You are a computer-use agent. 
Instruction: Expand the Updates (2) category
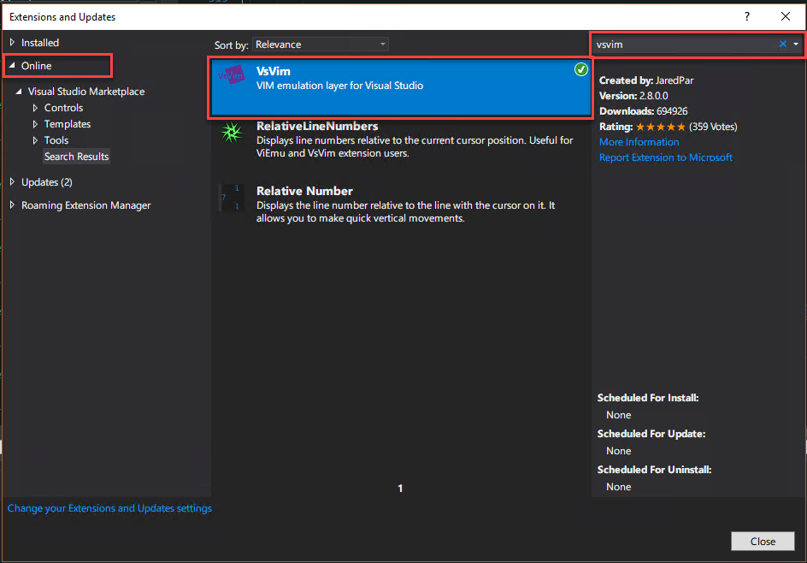[12, 182]
